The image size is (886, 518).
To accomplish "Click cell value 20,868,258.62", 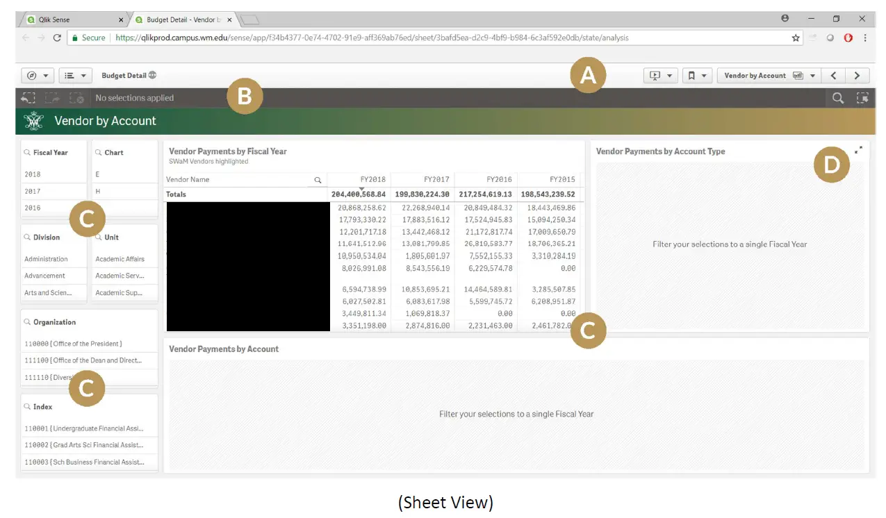I will [x=362, y=208].
